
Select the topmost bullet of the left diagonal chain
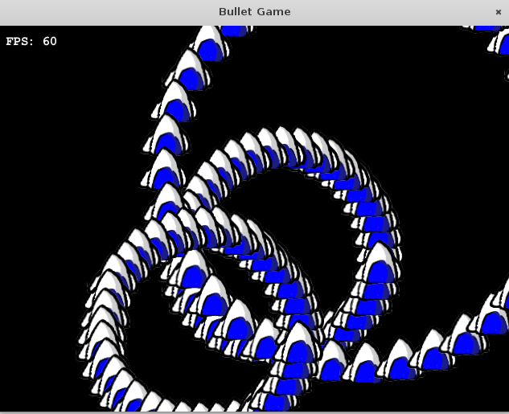(211, 42)
